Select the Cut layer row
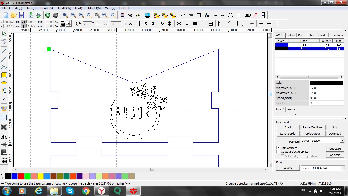This screenshot has height=196, width=348. [x=310, y=45]
